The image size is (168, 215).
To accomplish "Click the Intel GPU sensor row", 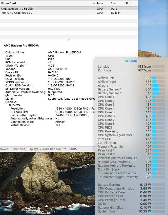I will [x=131, y=139].
